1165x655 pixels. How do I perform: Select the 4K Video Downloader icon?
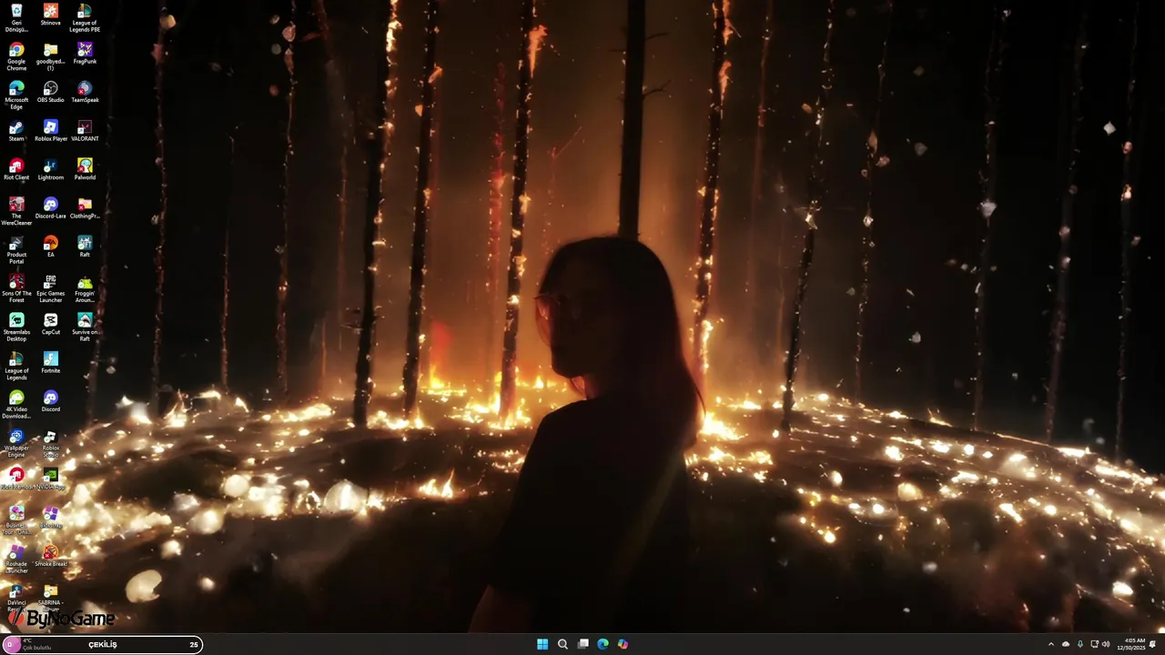16,404
